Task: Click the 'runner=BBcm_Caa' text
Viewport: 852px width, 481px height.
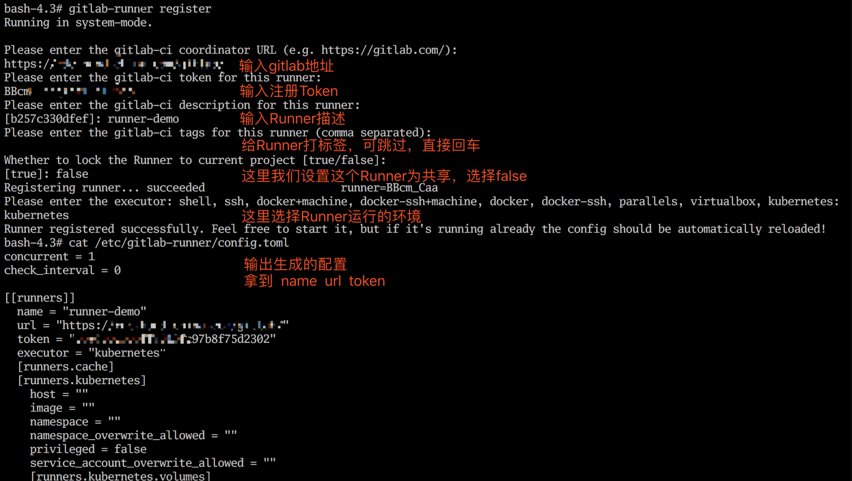Action: point(389,188)
